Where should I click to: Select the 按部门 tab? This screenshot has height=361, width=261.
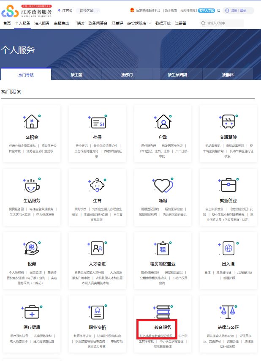click(x=127, y=74)
